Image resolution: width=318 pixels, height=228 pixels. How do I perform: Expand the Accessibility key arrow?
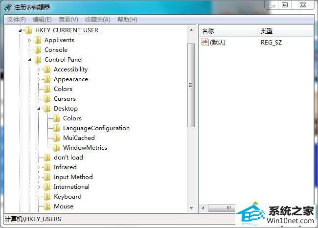[39, 69]
